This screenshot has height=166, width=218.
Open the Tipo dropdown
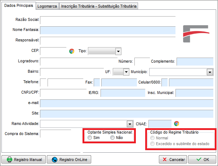tap(118, 51)
